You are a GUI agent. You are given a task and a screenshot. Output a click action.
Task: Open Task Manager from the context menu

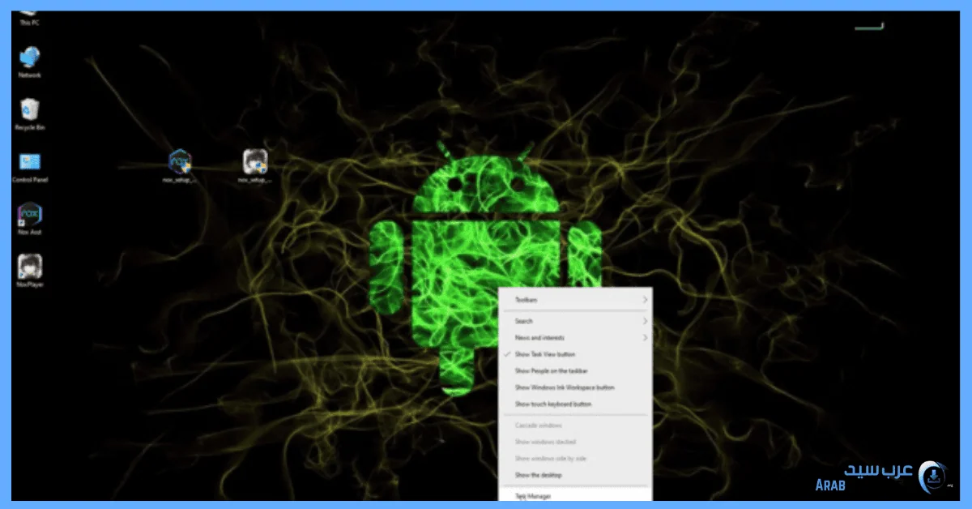click(533, 495)
